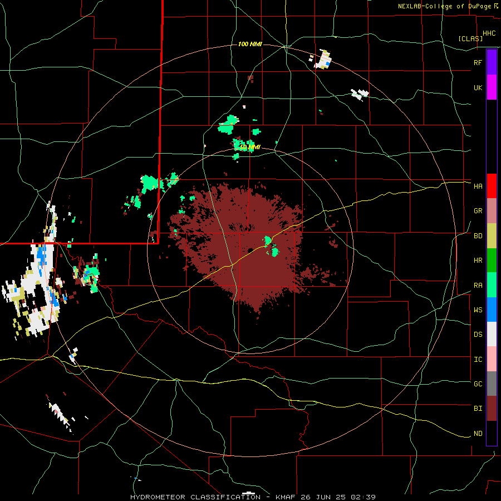Click the red HA color swatch in legend
The image size is (501, 501).
tap(492, 186)
